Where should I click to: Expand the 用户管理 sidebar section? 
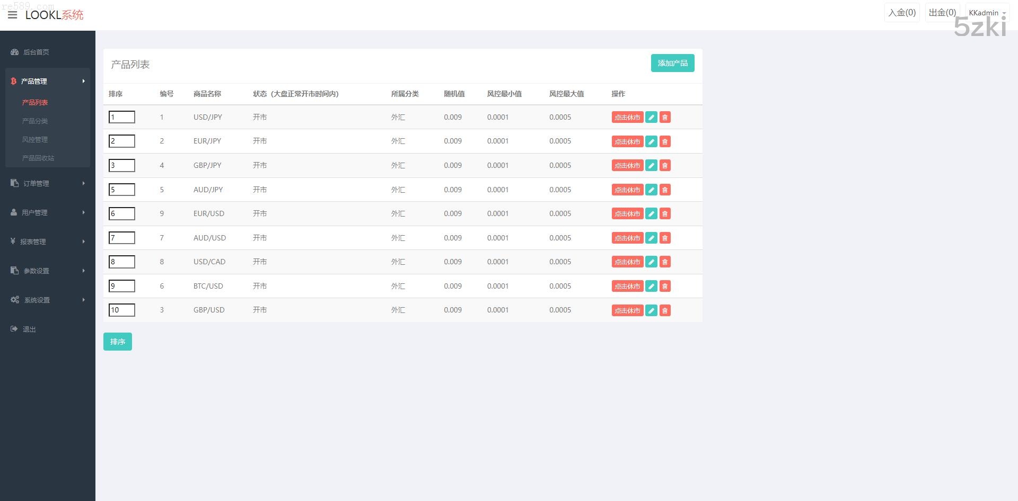pos(47,212)
